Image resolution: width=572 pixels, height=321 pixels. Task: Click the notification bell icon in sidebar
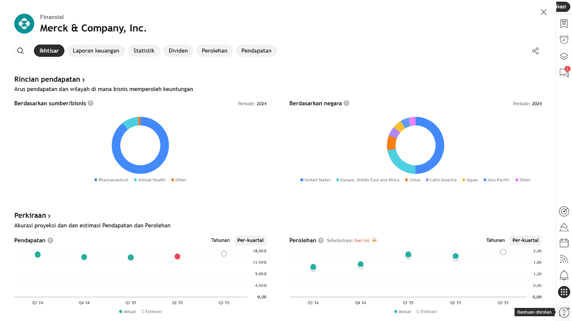564,275
